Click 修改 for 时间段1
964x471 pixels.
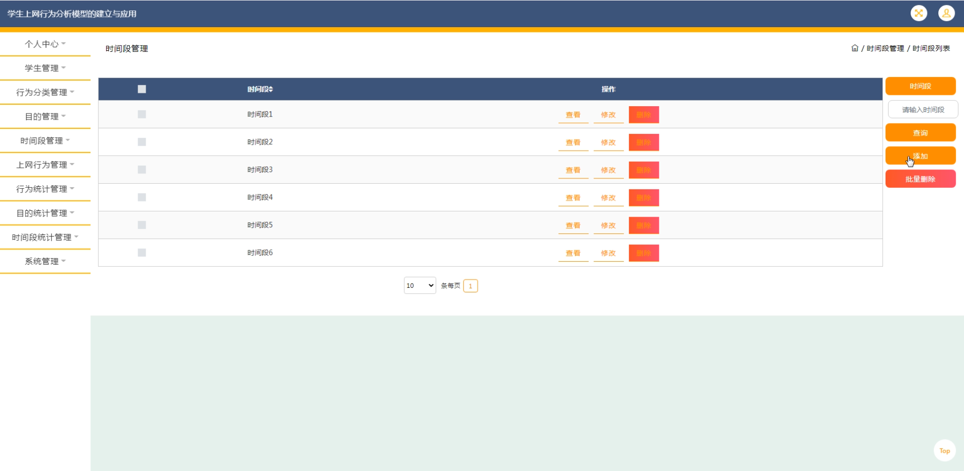608,115
